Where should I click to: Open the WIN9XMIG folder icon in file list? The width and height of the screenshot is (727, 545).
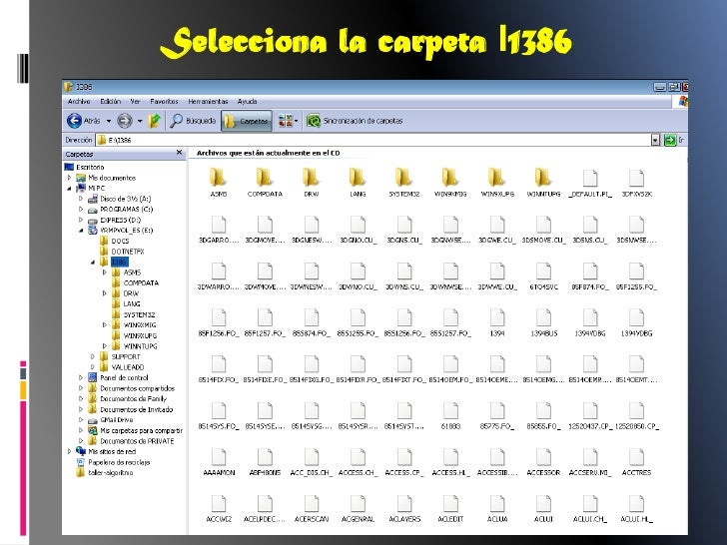pyautogui.click(x=449, y=178)
